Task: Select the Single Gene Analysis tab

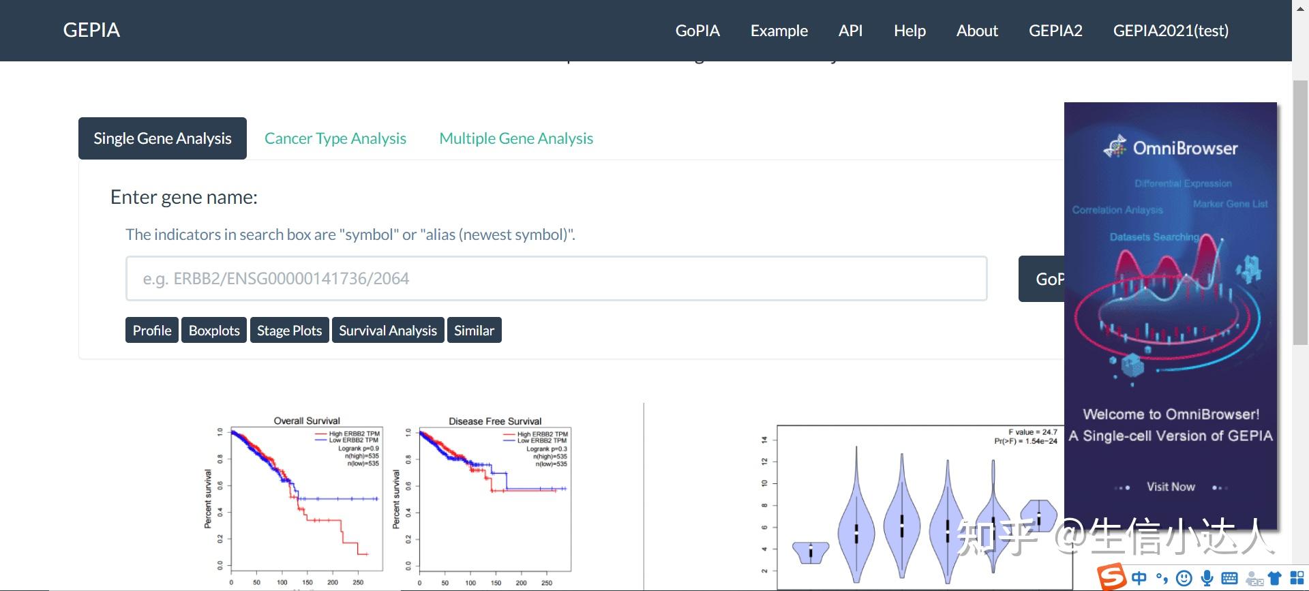Action: coord(162,138)
